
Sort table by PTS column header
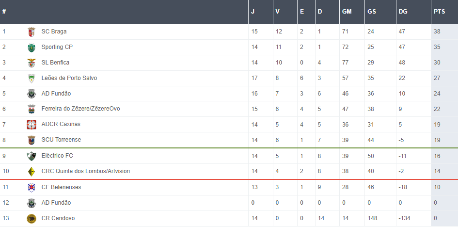(x=439, y=12)
